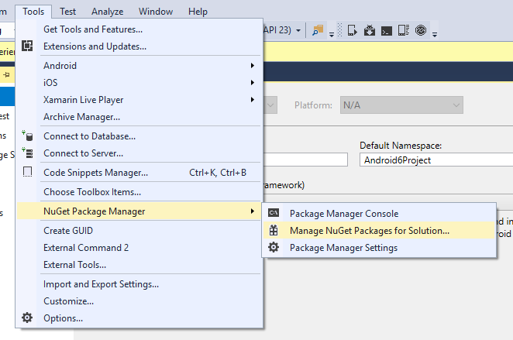Click the Manage NuGet Packages gift icon
The width and height of the screenshot is (513, 340).
pos(274,231)
